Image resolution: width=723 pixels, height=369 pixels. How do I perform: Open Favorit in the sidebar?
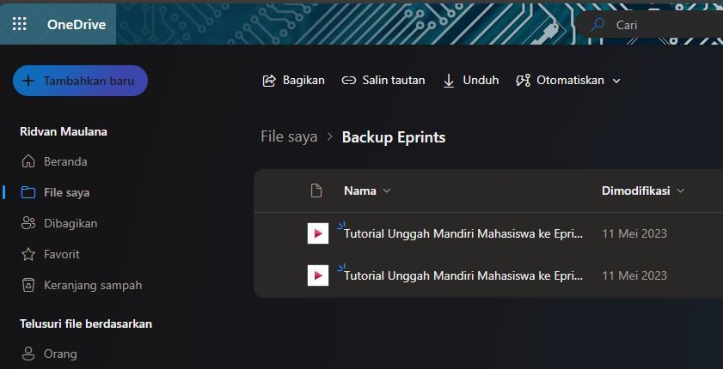point(61,254)
